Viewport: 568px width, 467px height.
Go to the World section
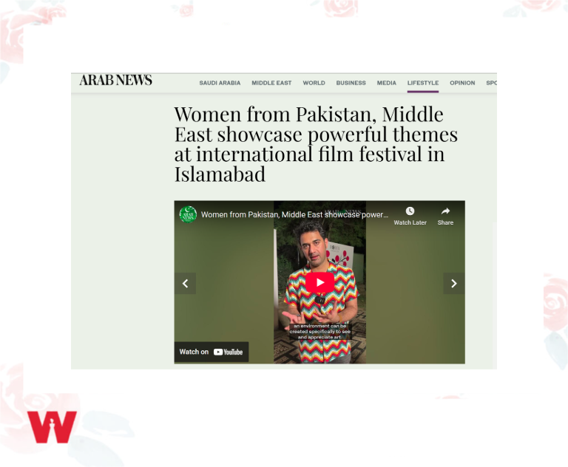click(314, 83)
